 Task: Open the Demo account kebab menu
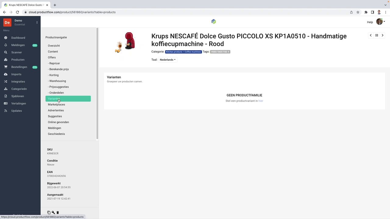[37, 23]
